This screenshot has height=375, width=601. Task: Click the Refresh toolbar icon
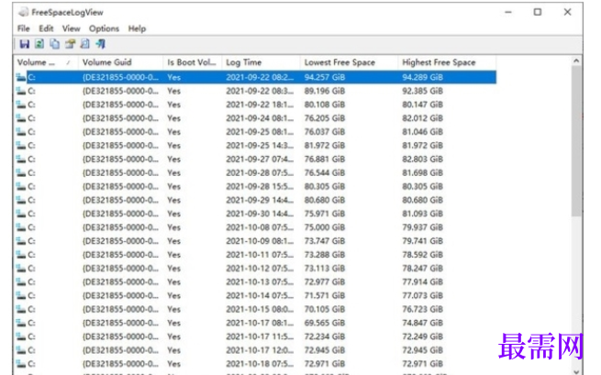click(39, 44)
